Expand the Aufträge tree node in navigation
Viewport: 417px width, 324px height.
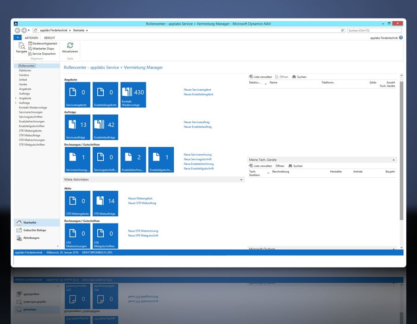pos(16,103)
